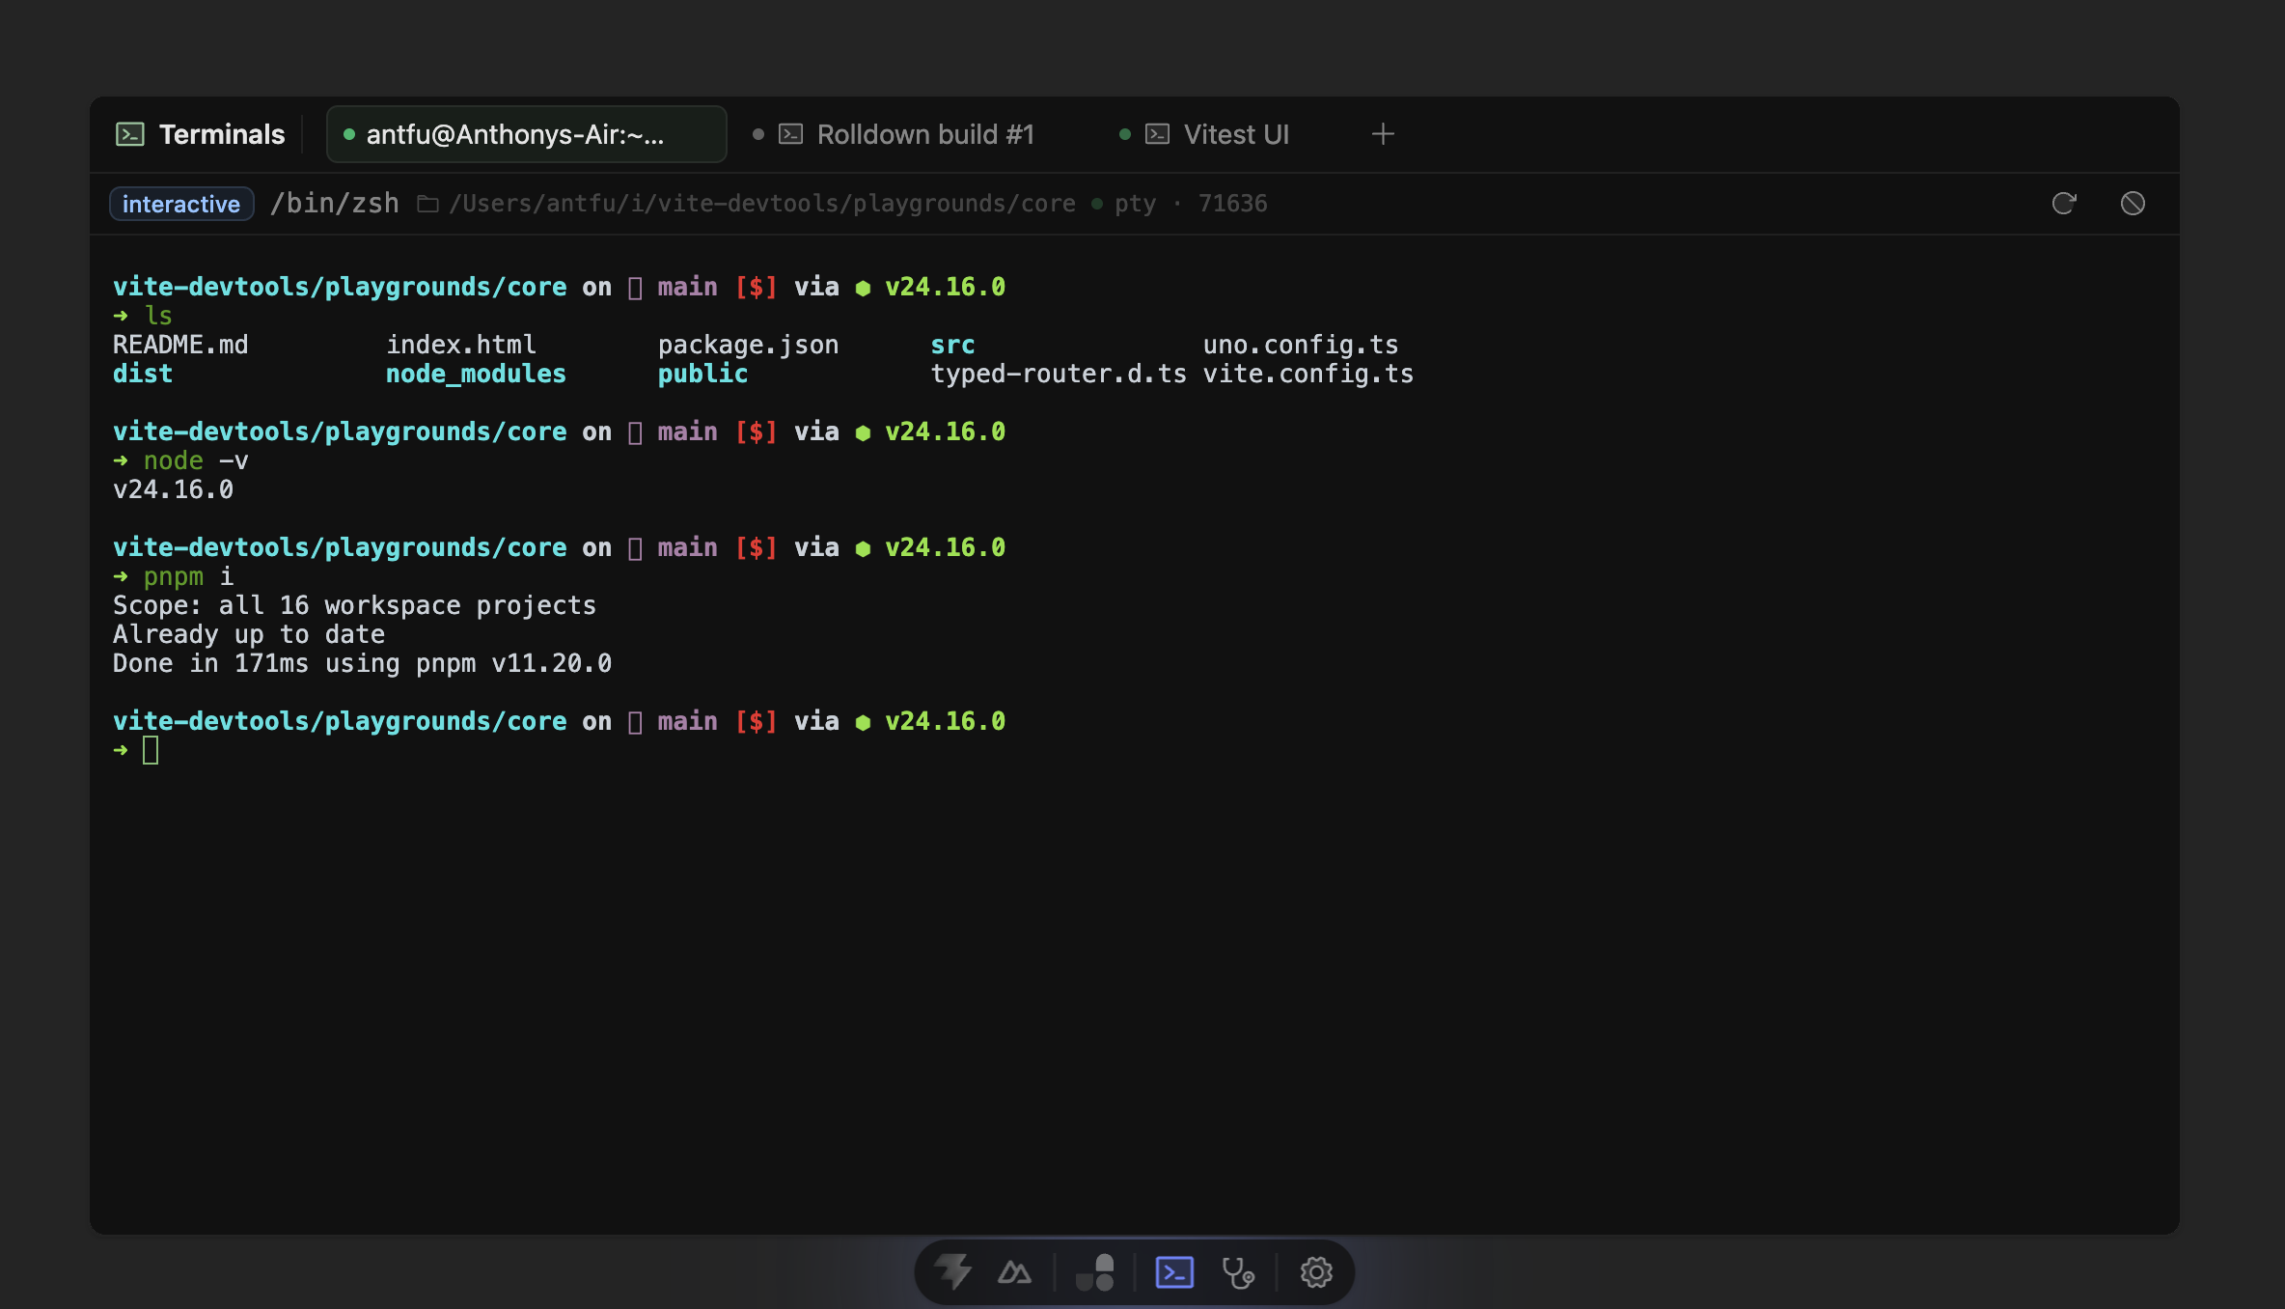
Task: Click package.json in the listing
Action: tap(749, 345)
